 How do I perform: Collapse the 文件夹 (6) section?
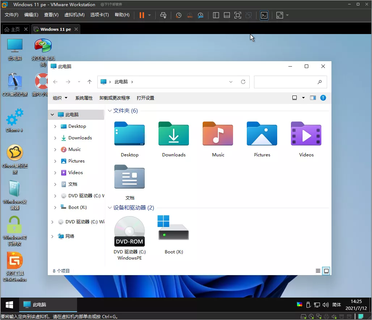[x=110, y=110]
